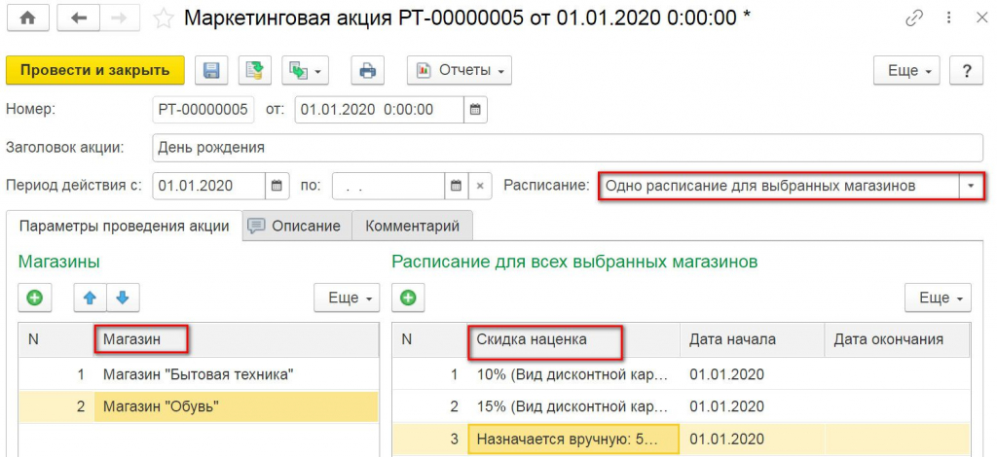The image size is (997, 457).
Task: Click the Скидка наценка column header
Action: (574, 339)
